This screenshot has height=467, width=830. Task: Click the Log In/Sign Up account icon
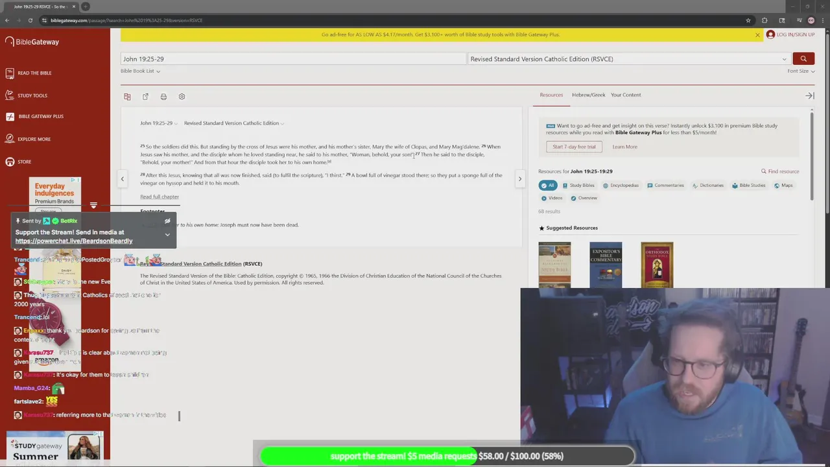coord(770,34)
